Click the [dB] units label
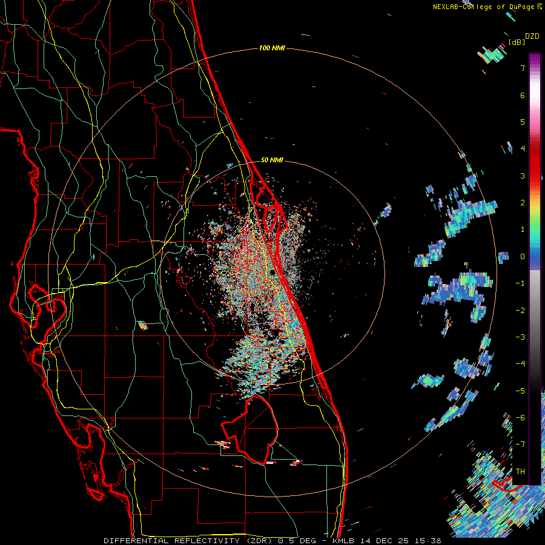Image resolution: width=545 pixels, height=545 pixels. click(x=517, y=42)
